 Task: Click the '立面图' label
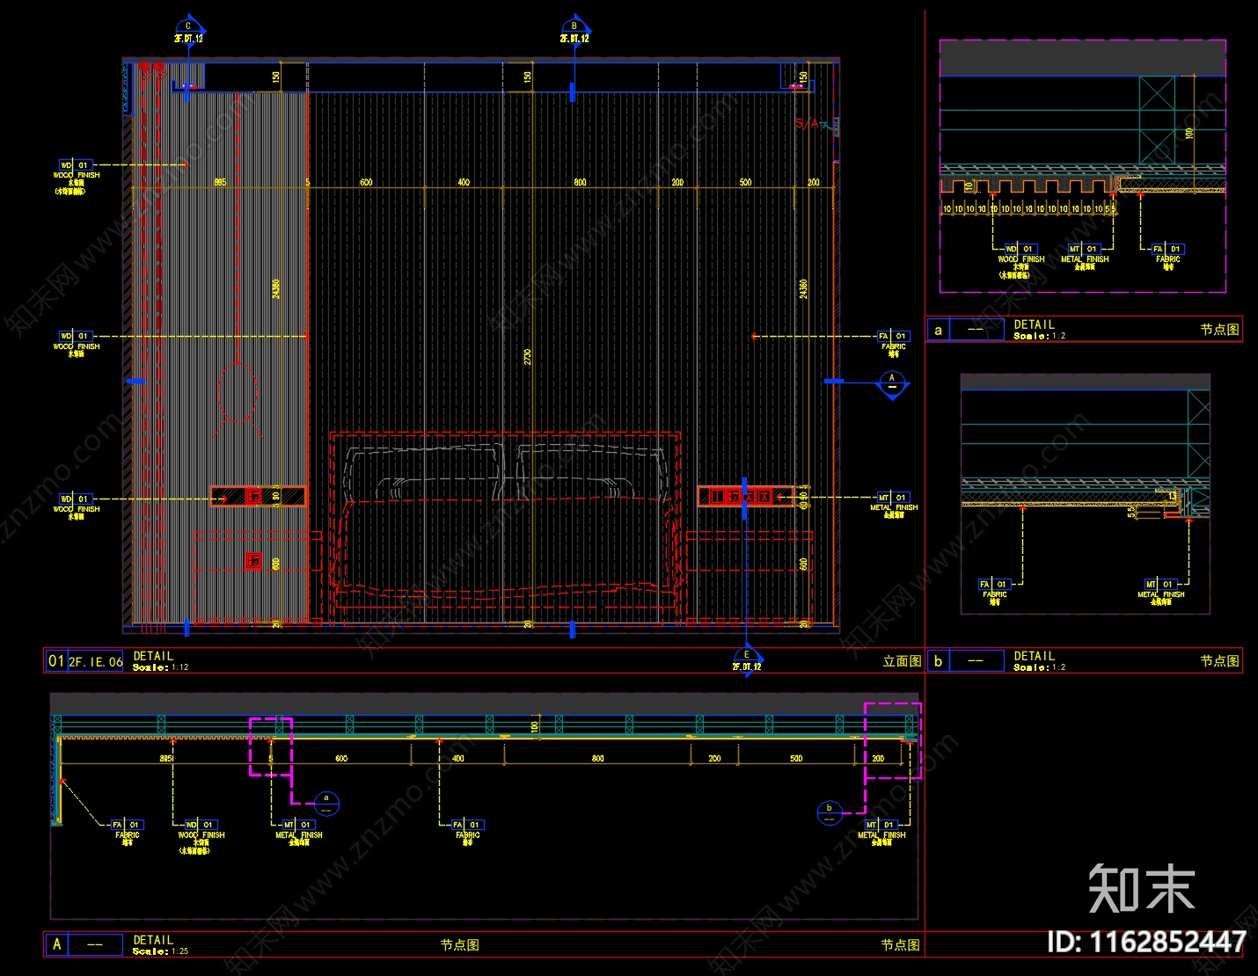(902, 661)
